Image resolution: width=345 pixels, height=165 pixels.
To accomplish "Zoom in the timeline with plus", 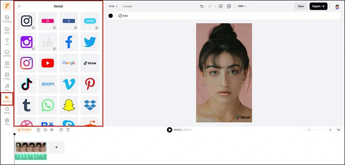I will click(x=330, y=130).
